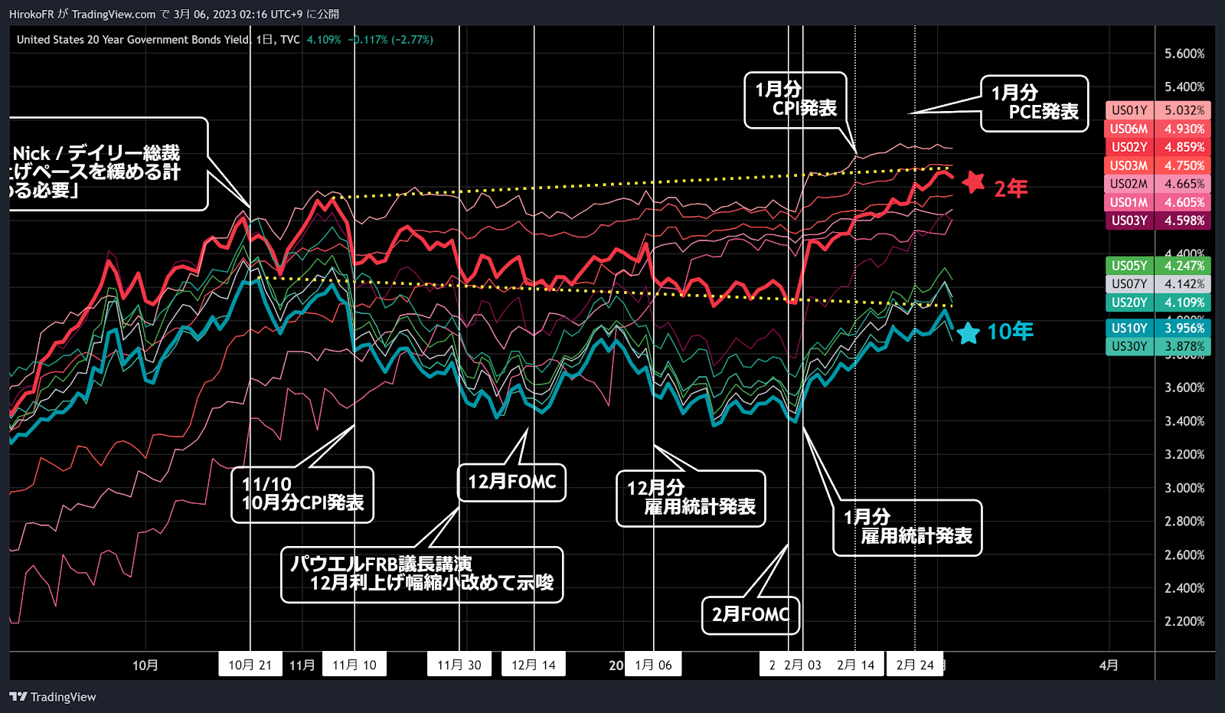The height and width of the screenshot is (713, 1225).
Task: Select the US02Y yield label
Action: [1158, 147]
